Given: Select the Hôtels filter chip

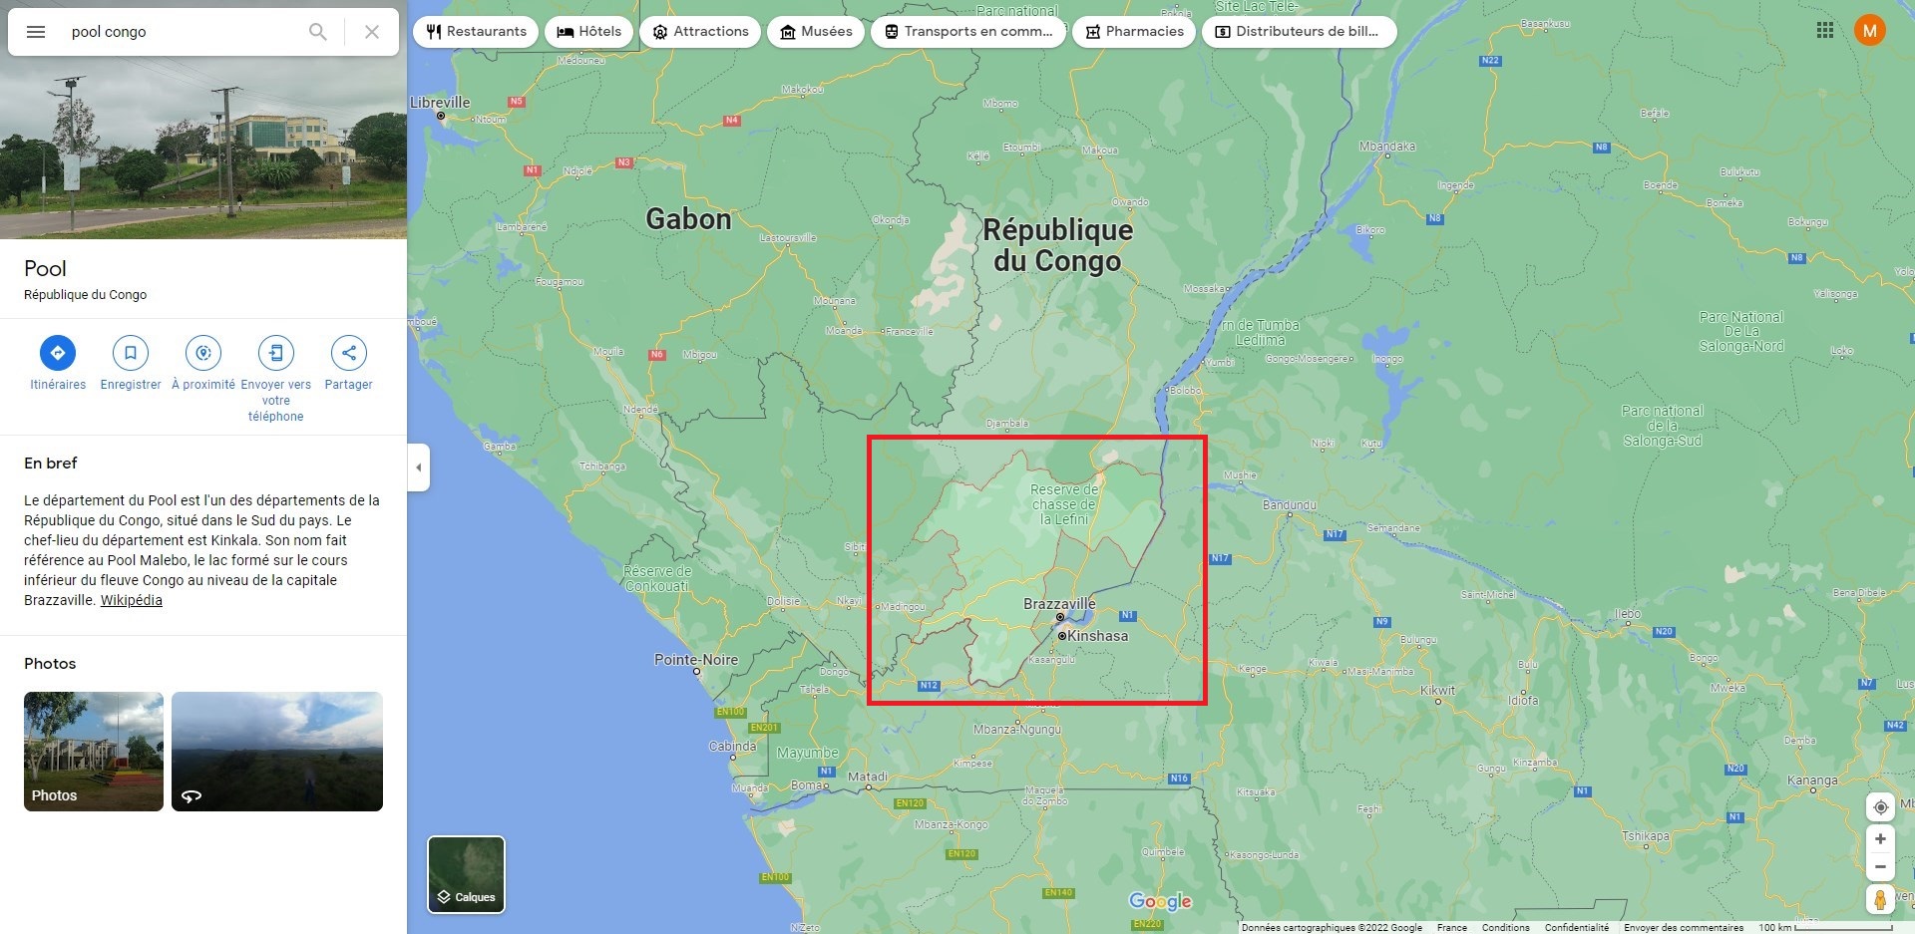Looking at the screenshot, I should 588,32.
